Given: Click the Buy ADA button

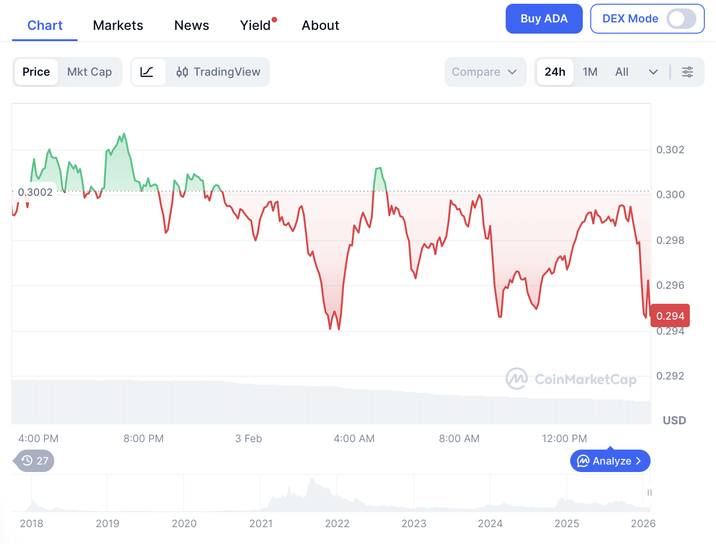Looking at the screenshot, I should (x=544, y=19).
